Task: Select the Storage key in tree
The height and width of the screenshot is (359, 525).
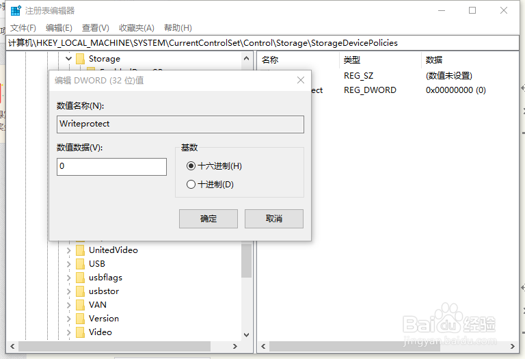Action: coord(104,59)
